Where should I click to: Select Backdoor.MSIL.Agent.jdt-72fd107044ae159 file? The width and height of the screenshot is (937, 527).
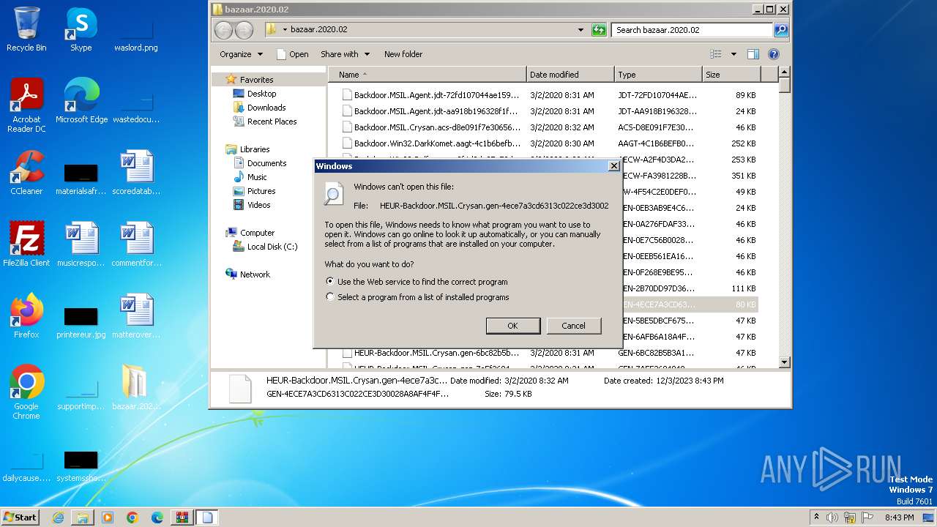point(549,95)
